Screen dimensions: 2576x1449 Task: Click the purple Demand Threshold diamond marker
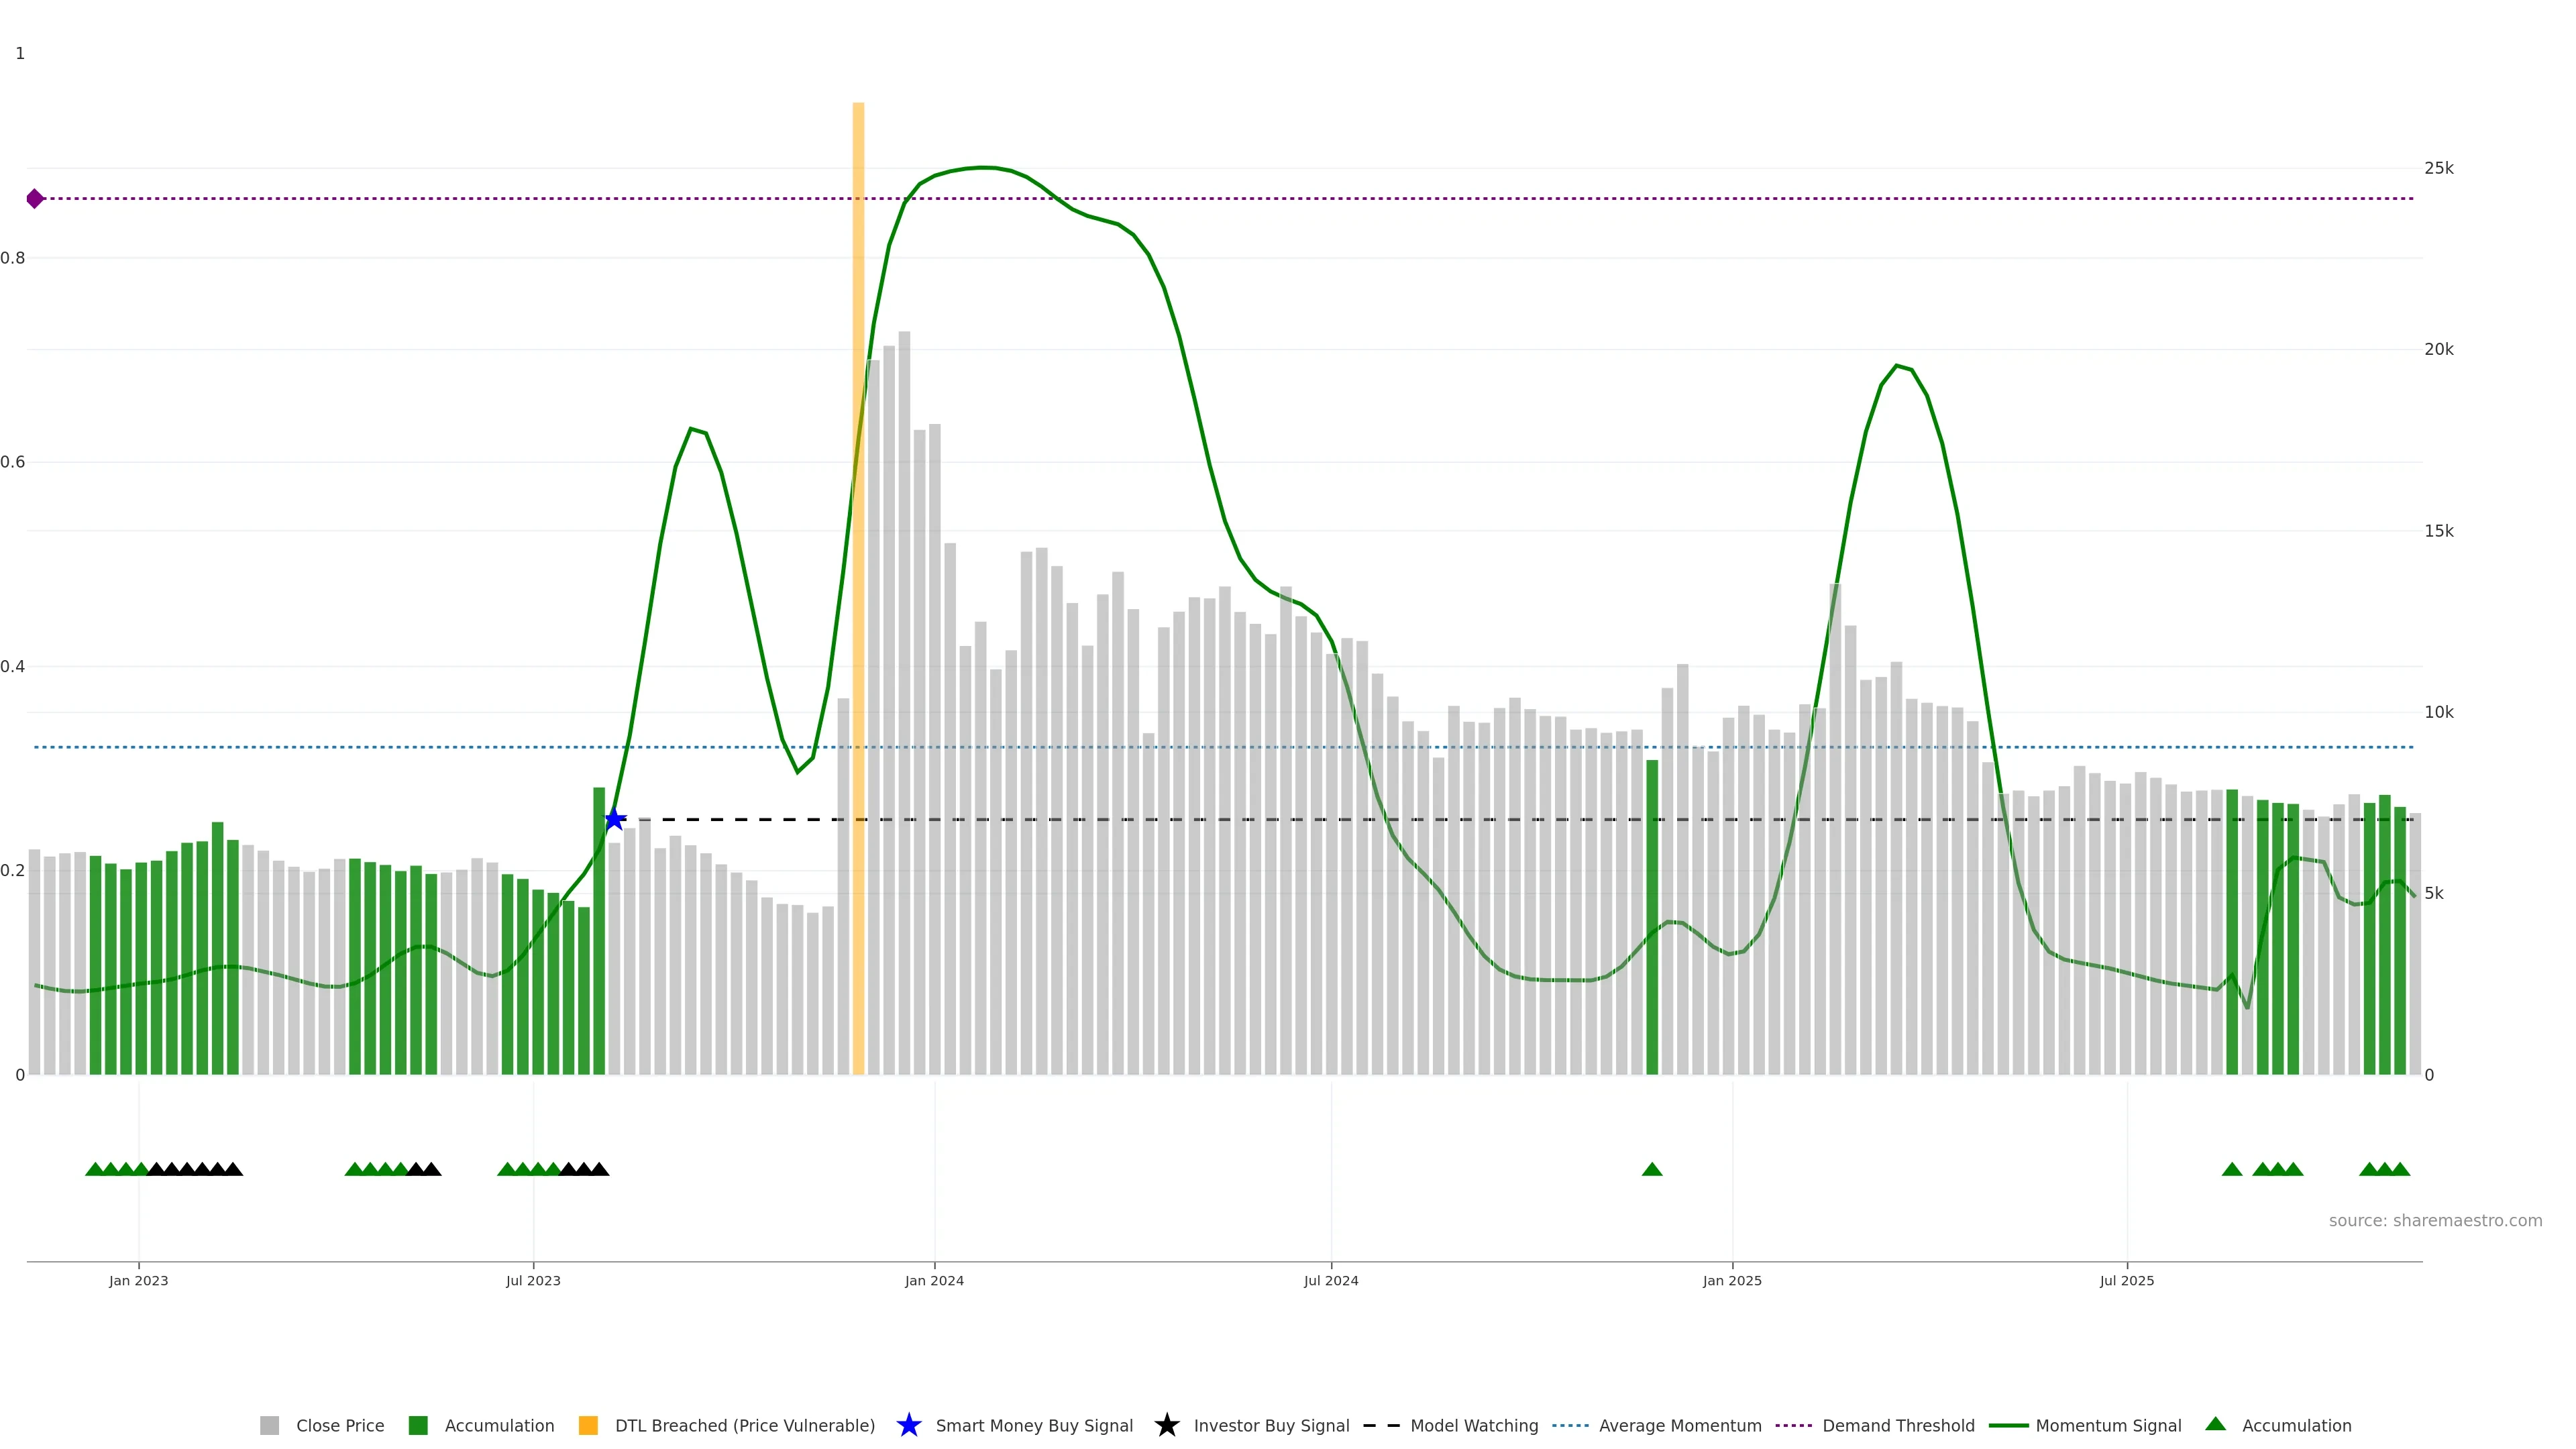(x=35, y=199)
